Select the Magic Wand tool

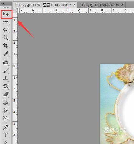(6, 38)
